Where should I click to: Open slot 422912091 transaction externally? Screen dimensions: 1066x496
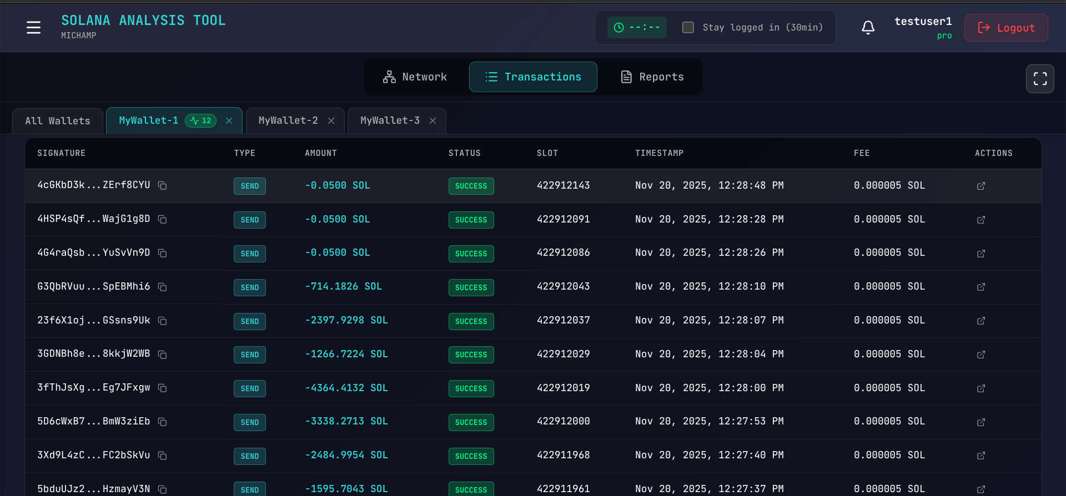(981, 220)
